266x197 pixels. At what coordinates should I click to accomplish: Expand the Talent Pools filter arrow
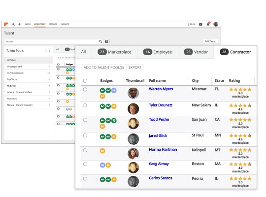coord(46,51)
